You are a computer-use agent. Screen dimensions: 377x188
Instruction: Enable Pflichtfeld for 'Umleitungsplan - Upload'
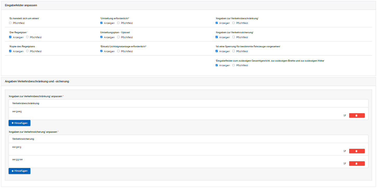pyautogui.click(x=119, y=37)
